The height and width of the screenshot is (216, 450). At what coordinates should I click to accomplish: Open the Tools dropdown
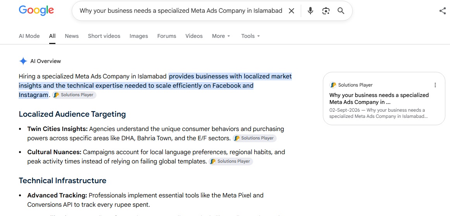pos(250,36)
